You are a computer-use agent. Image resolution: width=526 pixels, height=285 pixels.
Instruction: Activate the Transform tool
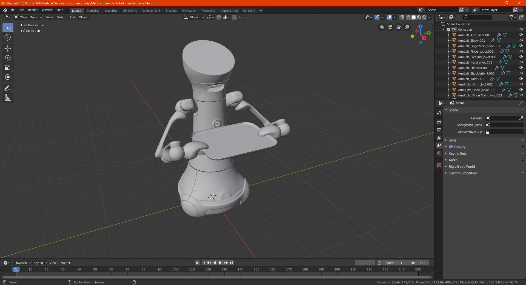point(8,77)
